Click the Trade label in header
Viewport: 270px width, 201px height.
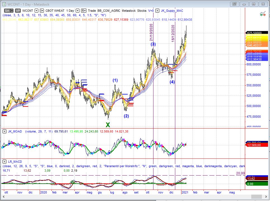[x=92, y=11]
